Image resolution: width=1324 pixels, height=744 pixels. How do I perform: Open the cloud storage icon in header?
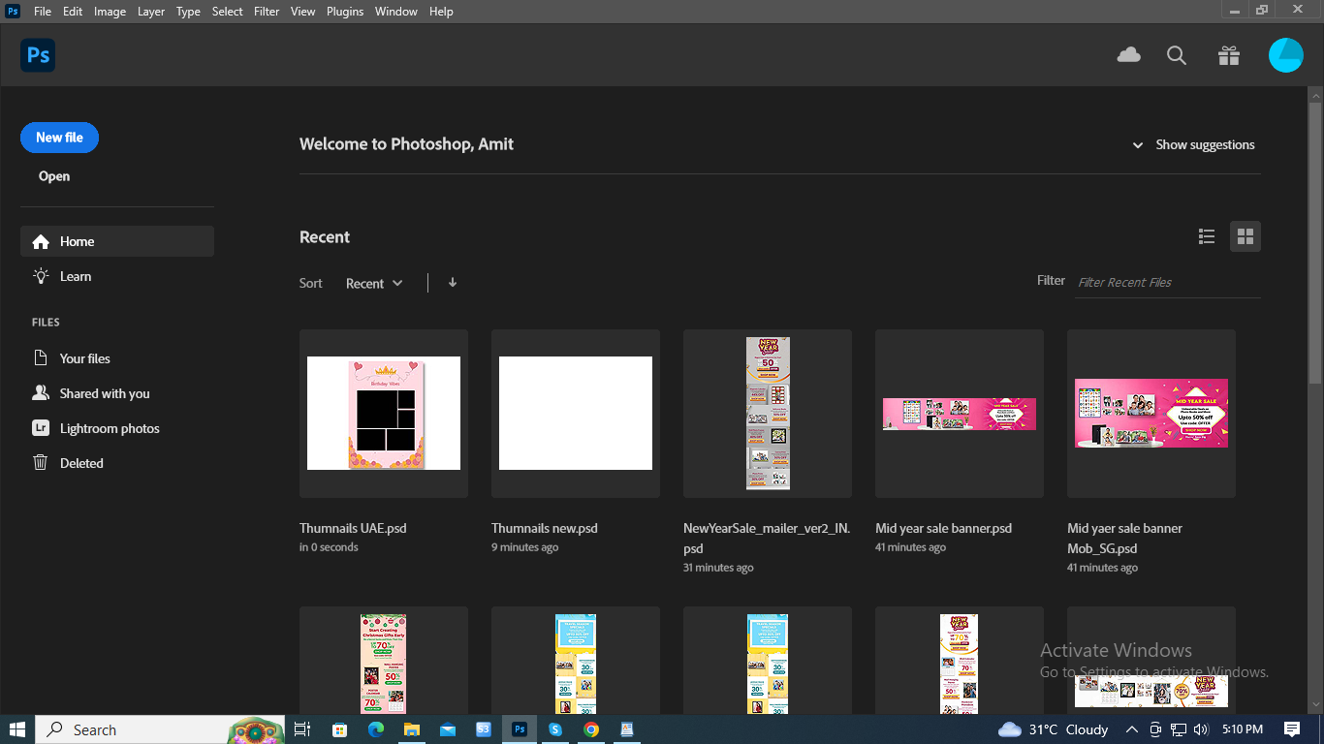coord(1128,55)
